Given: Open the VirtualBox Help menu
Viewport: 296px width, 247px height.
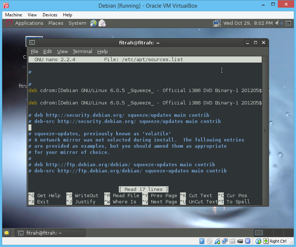Looking at the screenshot, I should pos(67,15).
